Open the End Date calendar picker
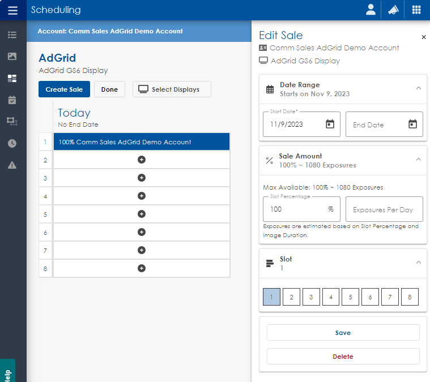This screenshot has height=382, width=430. coord(412,125)
